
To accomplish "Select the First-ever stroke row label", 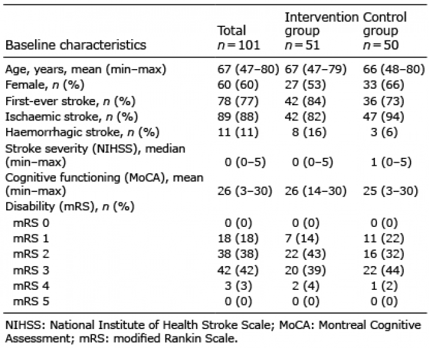I will 70,102.
